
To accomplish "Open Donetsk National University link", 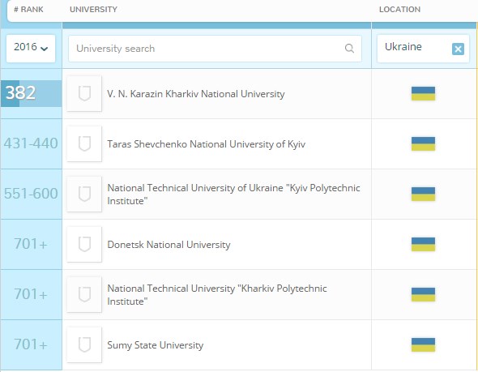I will click(x=169, y=245).
